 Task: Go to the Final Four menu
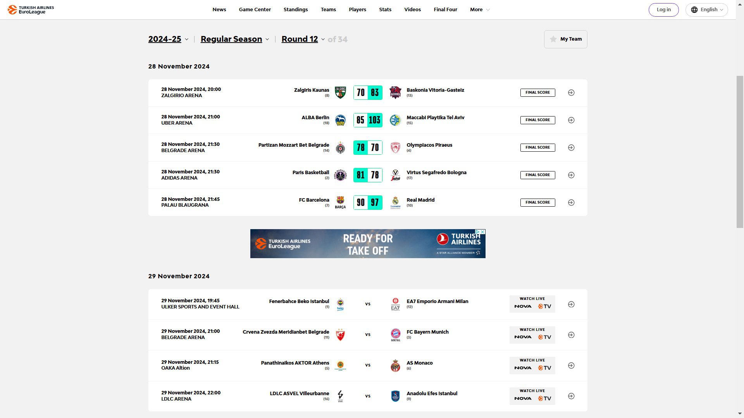445,10
